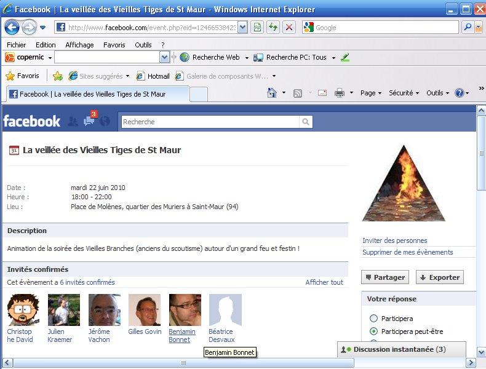Open the address bar dropdown arrow
The width and height of the screenshot is (486, 369).
(x=242, y=27)
